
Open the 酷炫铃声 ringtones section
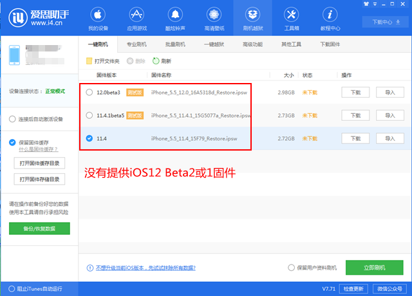[x=175, y=19]
